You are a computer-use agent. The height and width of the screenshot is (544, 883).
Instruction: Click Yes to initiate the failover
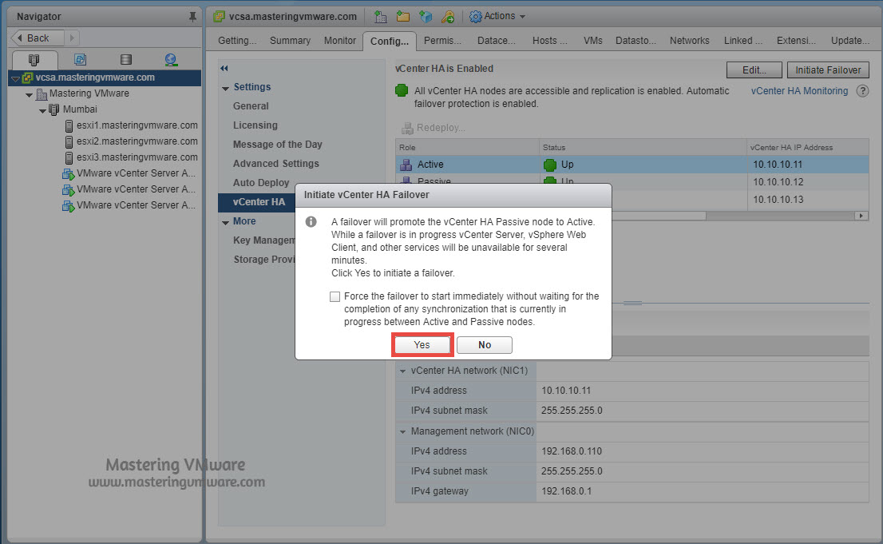(x=422, y=344)
